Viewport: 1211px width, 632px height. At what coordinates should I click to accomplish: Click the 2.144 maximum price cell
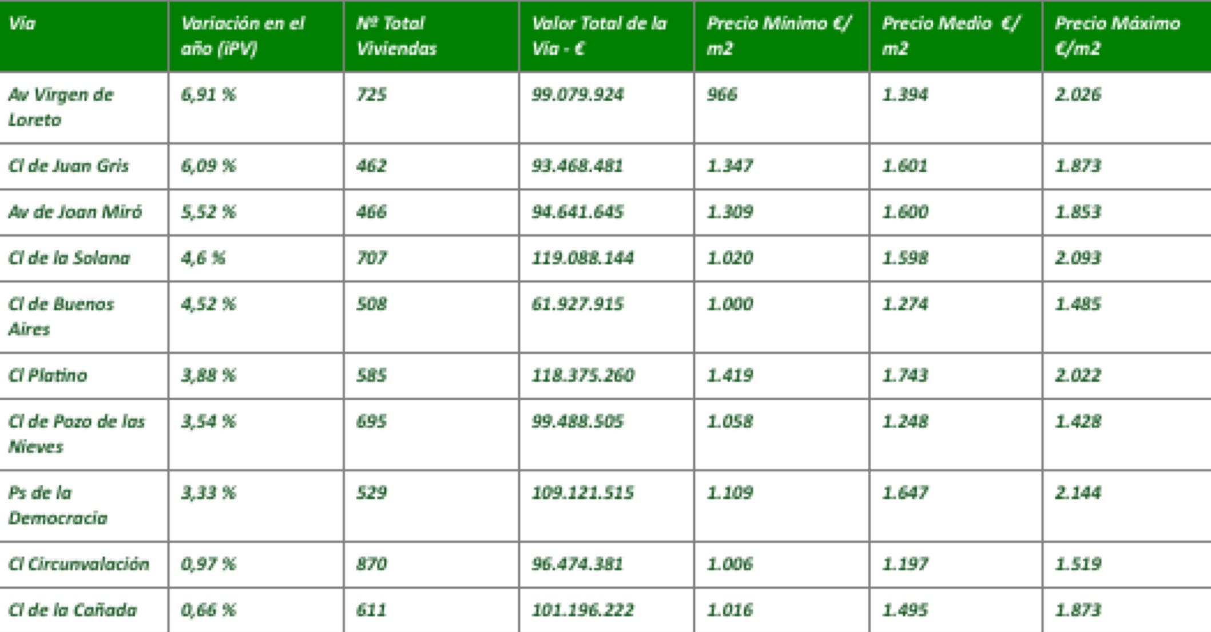click(x=1078, y=493)
